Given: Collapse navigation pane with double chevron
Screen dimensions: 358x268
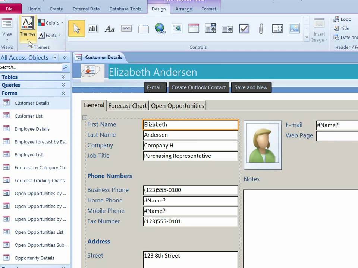Looking at the screenshot, I should click(65, 58).
